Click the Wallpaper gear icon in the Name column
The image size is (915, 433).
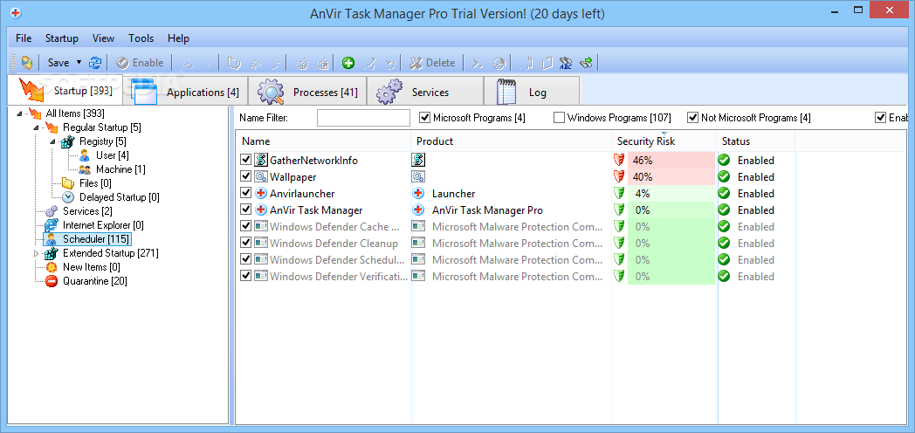coord(260,176)
